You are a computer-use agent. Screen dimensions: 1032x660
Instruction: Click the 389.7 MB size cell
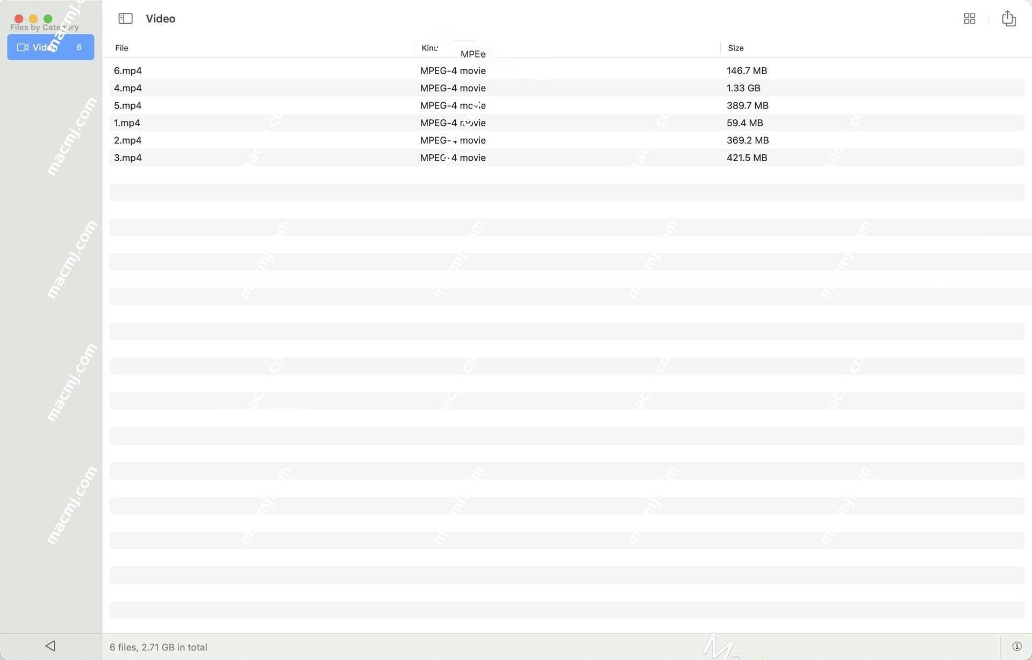[x=747, y=105]
